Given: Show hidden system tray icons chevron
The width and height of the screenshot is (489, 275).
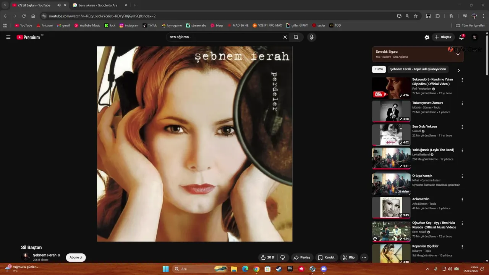Looking at the screenshot, I should coord(427,269).
